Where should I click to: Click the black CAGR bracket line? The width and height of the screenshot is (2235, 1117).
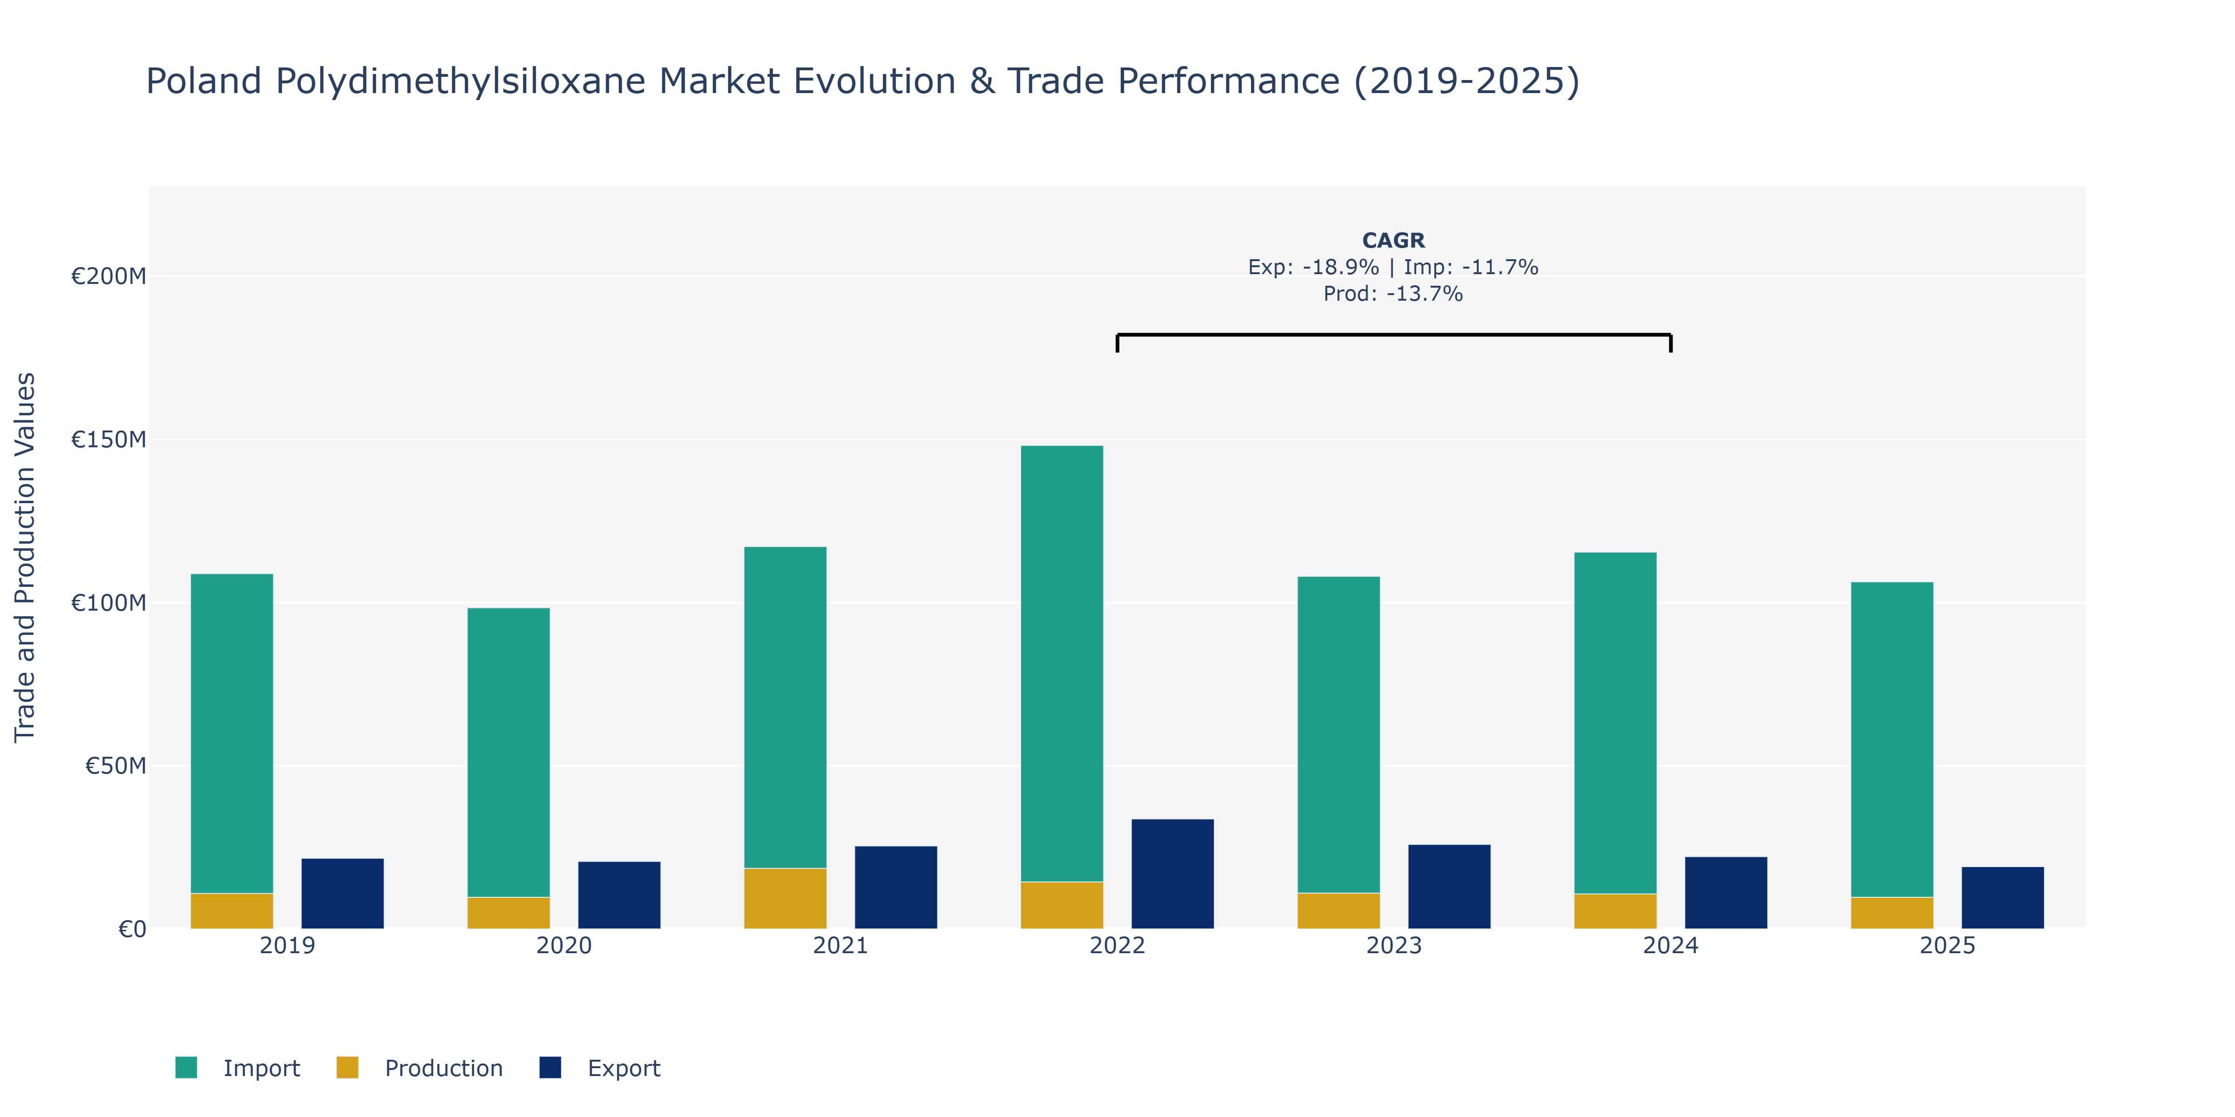pos(1394,335)
